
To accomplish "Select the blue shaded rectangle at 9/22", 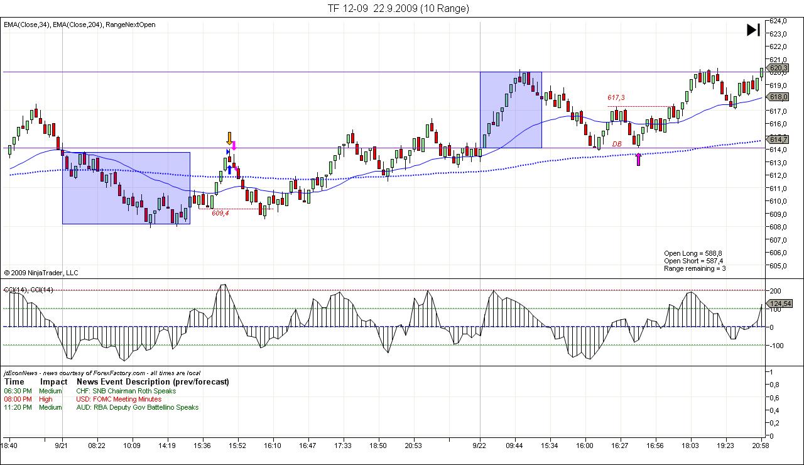I will coord(511,110).
